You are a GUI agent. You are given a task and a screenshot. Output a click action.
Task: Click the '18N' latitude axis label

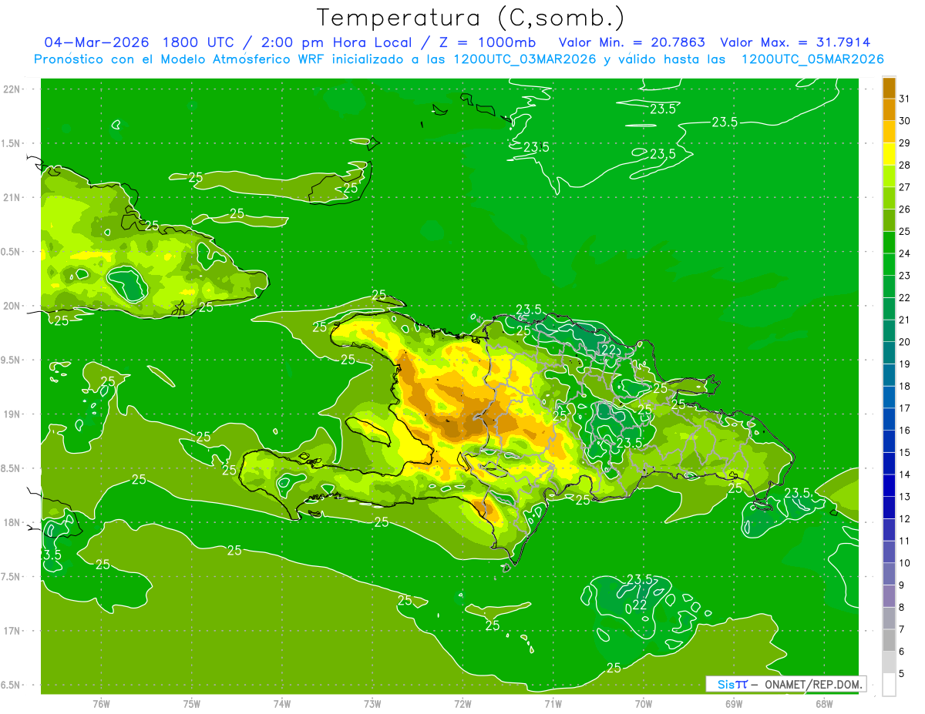coord(12,523)
